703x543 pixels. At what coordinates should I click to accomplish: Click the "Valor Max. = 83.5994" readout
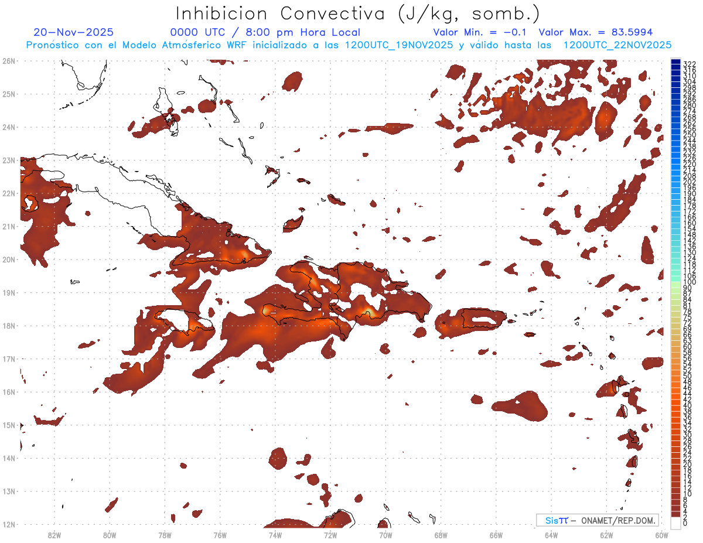(x=595, y=32)
